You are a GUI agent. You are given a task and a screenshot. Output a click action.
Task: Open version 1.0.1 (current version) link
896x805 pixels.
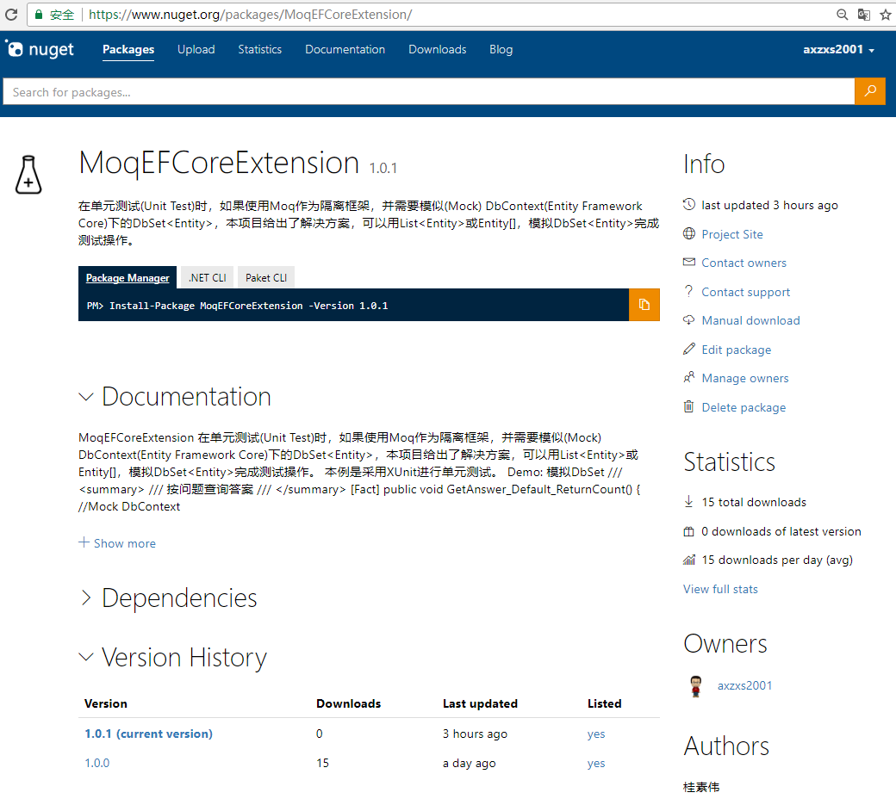148,734
